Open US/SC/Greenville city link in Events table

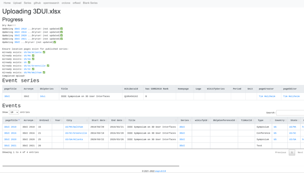pyautogui.click(x=76, y=133)
